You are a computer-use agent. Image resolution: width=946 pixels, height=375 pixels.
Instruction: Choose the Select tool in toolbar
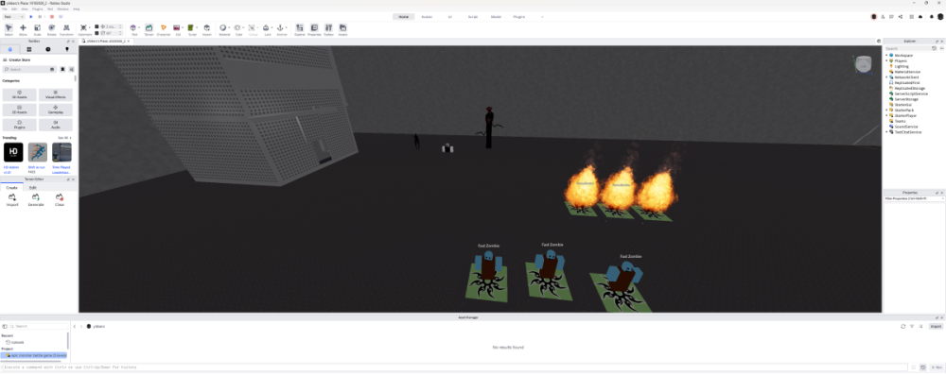click(x=9, y=30)
